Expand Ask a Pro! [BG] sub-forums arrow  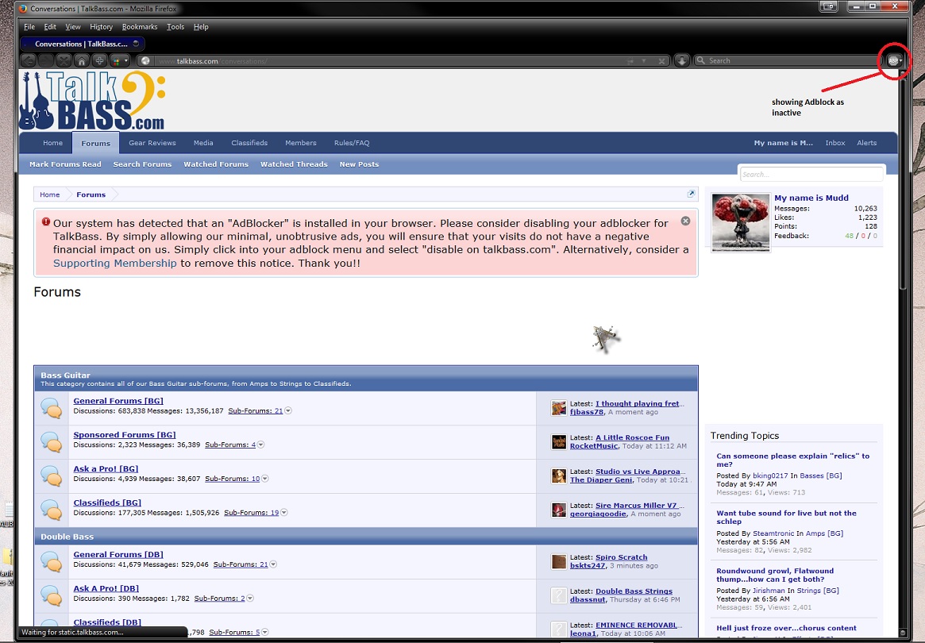point(265,479)
